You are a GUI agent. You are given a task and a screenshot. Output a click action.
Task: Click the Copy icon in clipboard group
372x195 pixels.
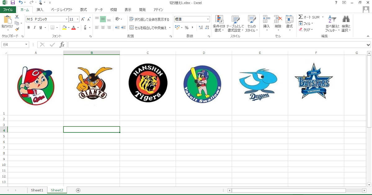pos(17,23)
